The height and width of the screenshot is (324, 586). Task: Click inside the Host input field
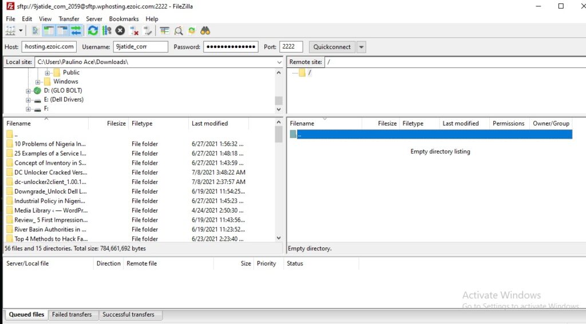49,47
